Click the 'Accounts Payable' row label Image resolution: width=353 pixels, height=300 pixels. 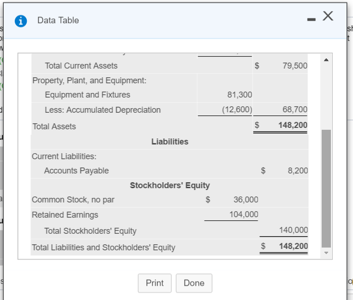76,171
